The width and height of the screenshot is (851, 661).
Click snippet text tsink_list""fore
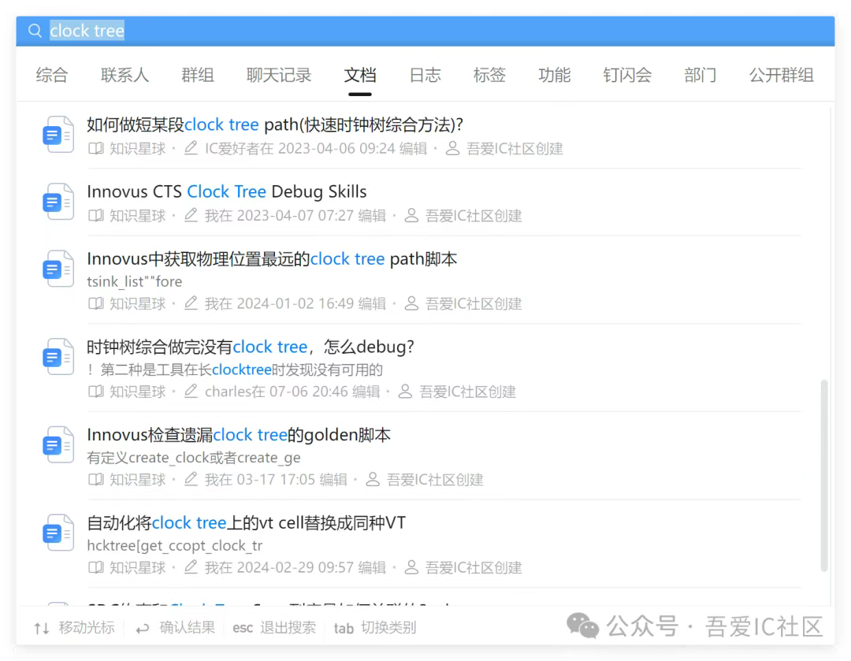(135, 282)
